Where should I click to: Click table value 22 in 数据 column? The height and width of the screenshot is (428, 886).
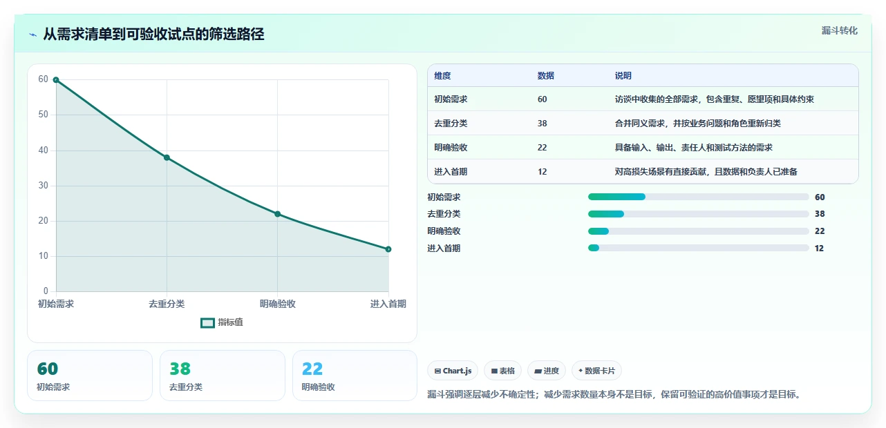(x=542, y=148)
